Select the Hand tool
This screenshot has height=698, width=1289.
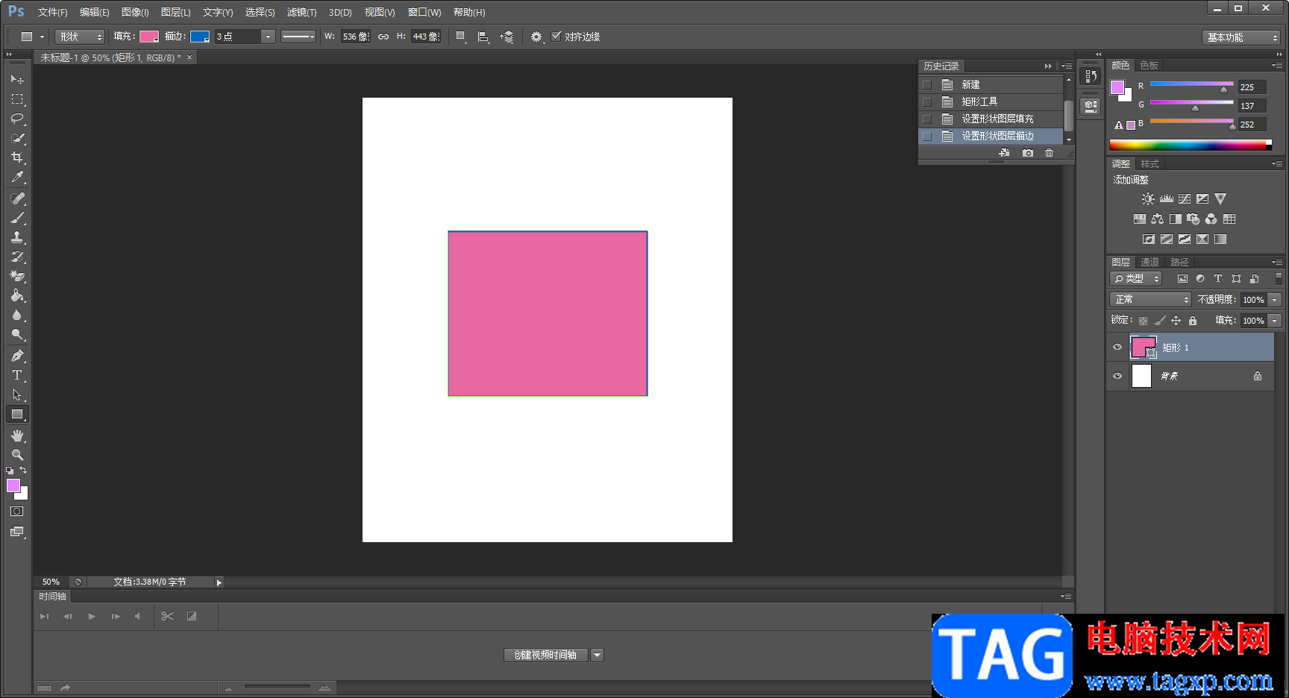coord(17,436)
